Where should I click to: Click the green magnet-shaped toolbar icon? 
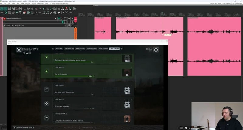[5, 12]
